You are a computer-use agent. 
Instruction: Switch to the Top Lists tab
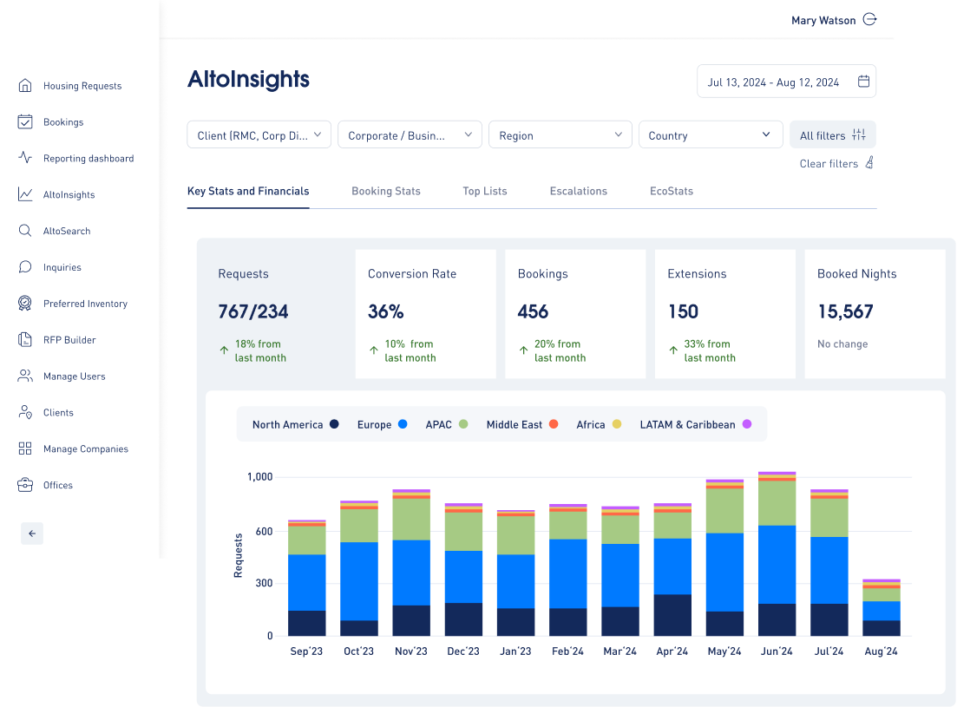(485, 192)
